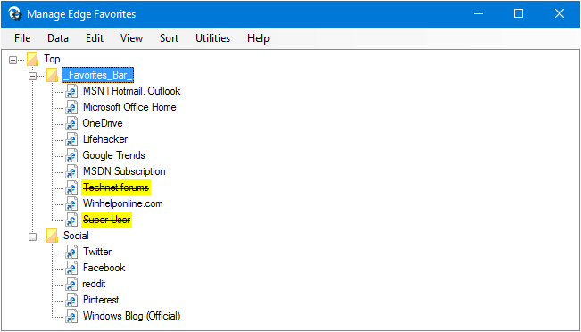Click the shortcut icon beside Pinterest
Screen dimensions: 581x332
coord(71,300)
